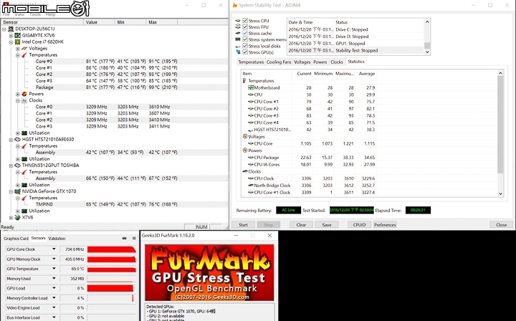This screenshot has height=321, width=516.
Task: Open AIDA64 Preferences button
Action: pyautogui.click(x=385, y=225)
